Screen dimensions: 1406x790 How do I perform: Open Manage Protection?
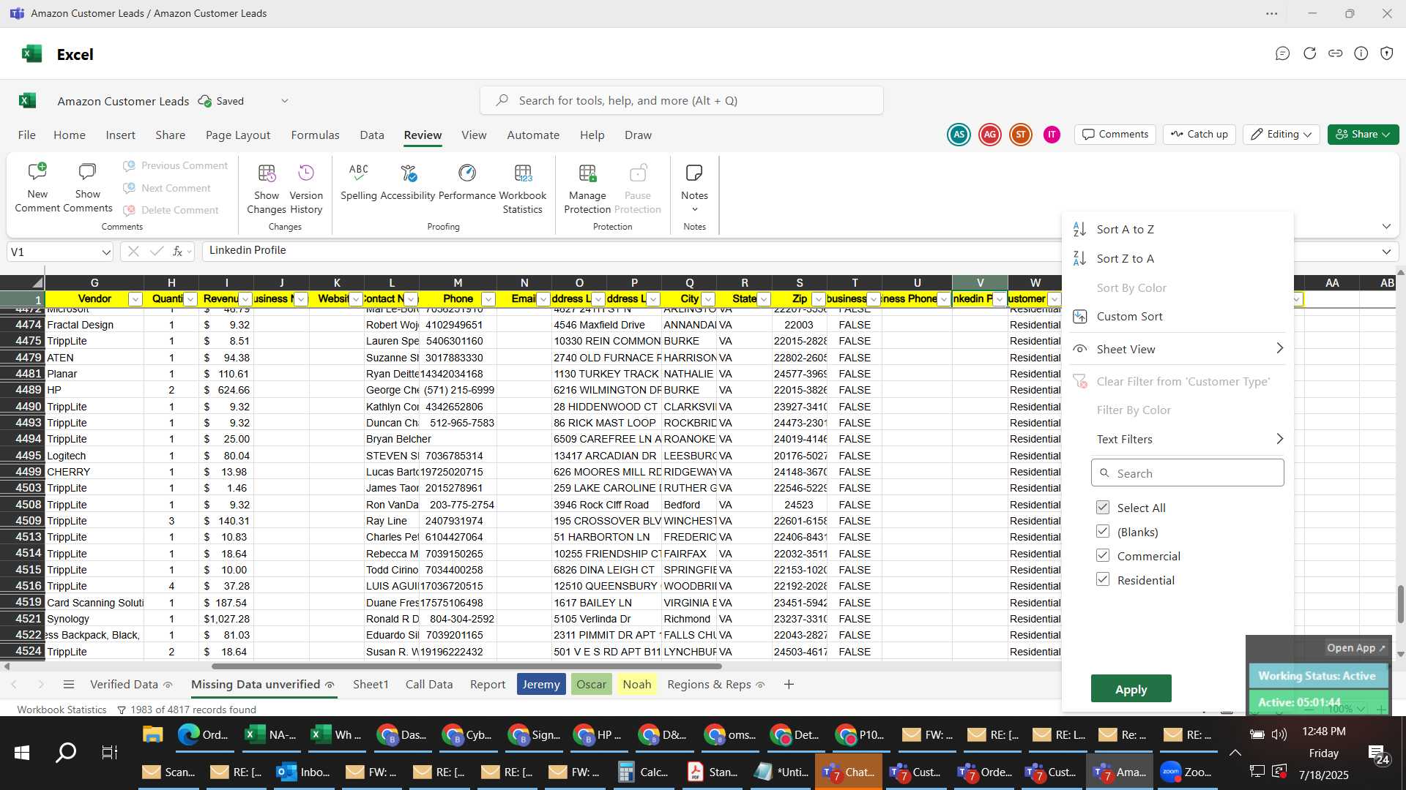(587, 189)
